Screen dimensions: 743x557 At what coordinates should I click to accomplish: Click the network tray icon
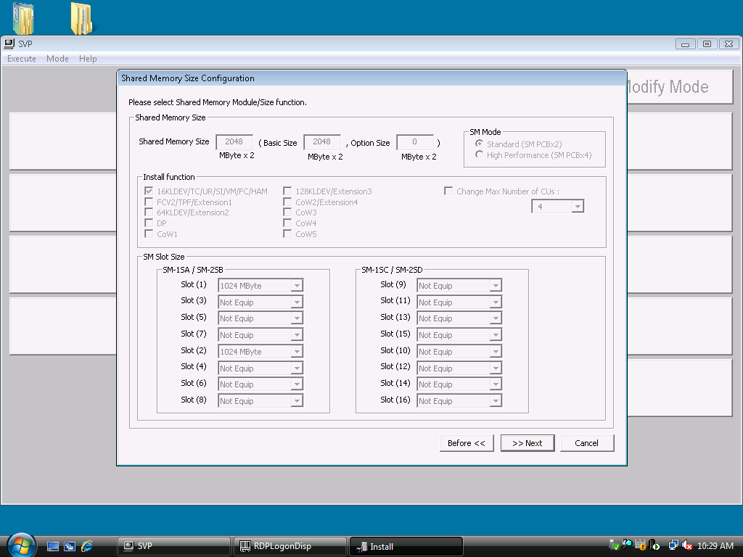[673, 545]
